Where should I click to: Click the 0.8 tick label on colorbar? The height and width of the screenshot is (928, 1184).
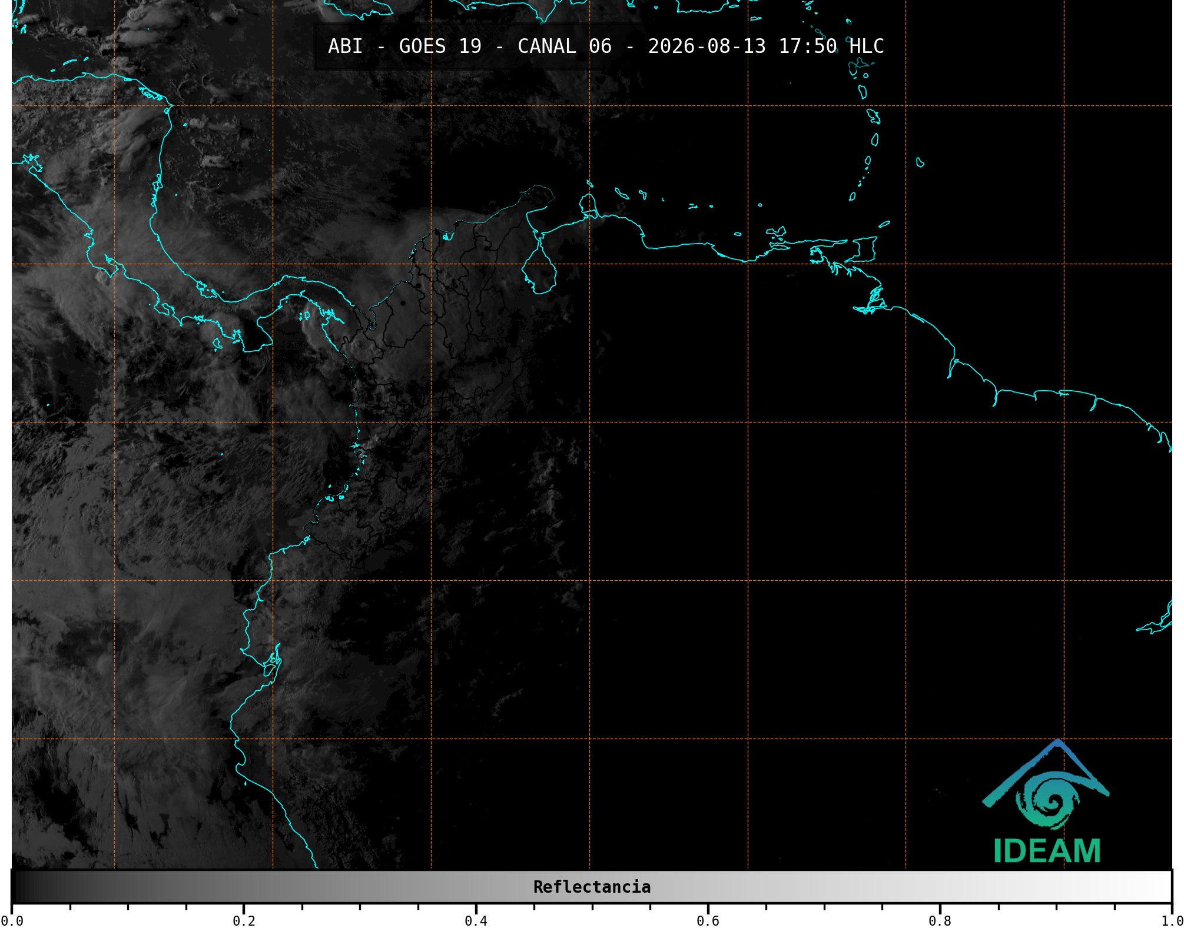point(940,920)
